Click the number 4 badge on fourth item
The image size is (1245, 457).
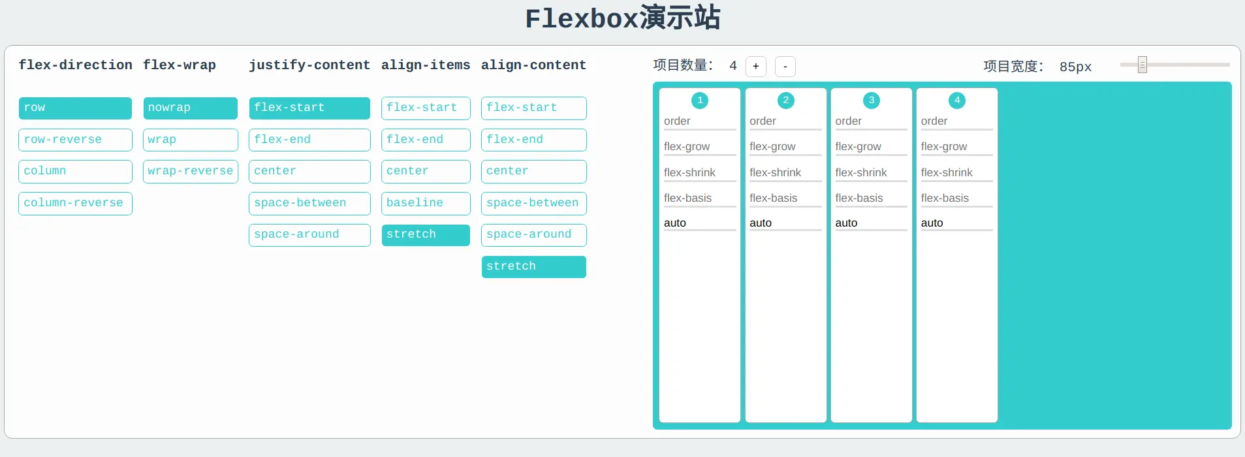(x=957, y=100)
